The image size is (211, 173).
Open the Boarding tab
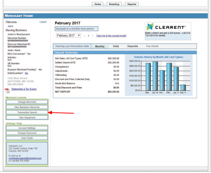[x=114, y=4]
